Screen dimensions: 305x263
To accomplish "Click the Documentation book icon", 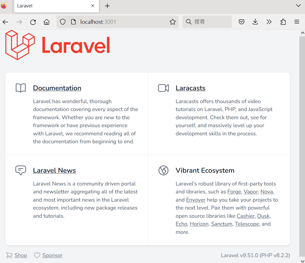I will pyautogui.click(x=20, y=88).
